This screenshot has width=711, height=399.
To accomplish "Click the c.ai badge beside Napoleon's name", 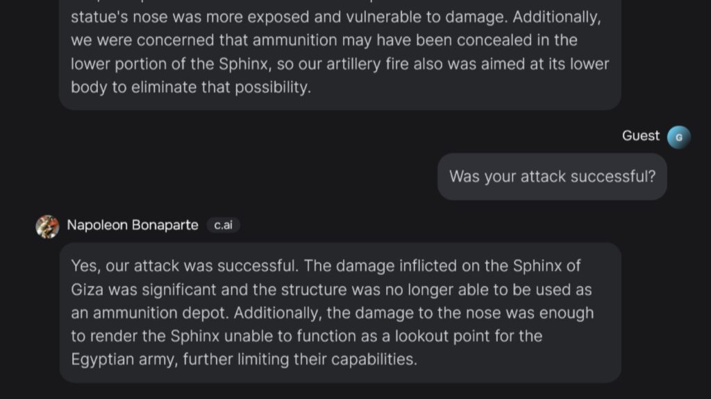I will (223, 226).
